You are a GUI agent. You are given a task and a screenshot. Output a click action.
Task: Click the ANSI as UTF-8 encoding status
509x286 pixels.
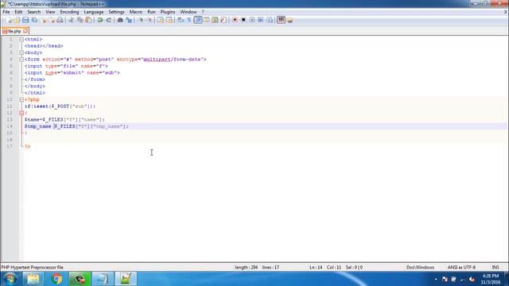pos(461,268)
